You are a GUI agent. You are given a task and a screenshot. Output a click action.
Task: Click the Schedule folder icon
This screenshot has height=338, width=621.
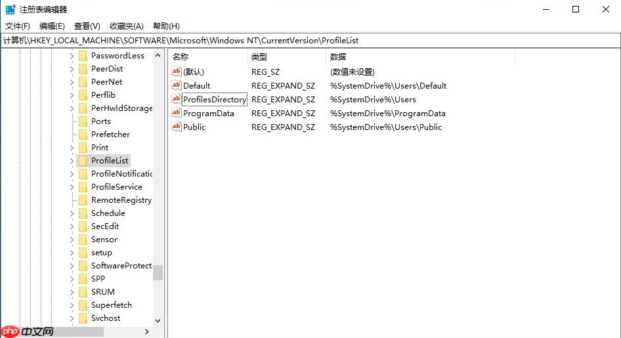coord(83,213)
